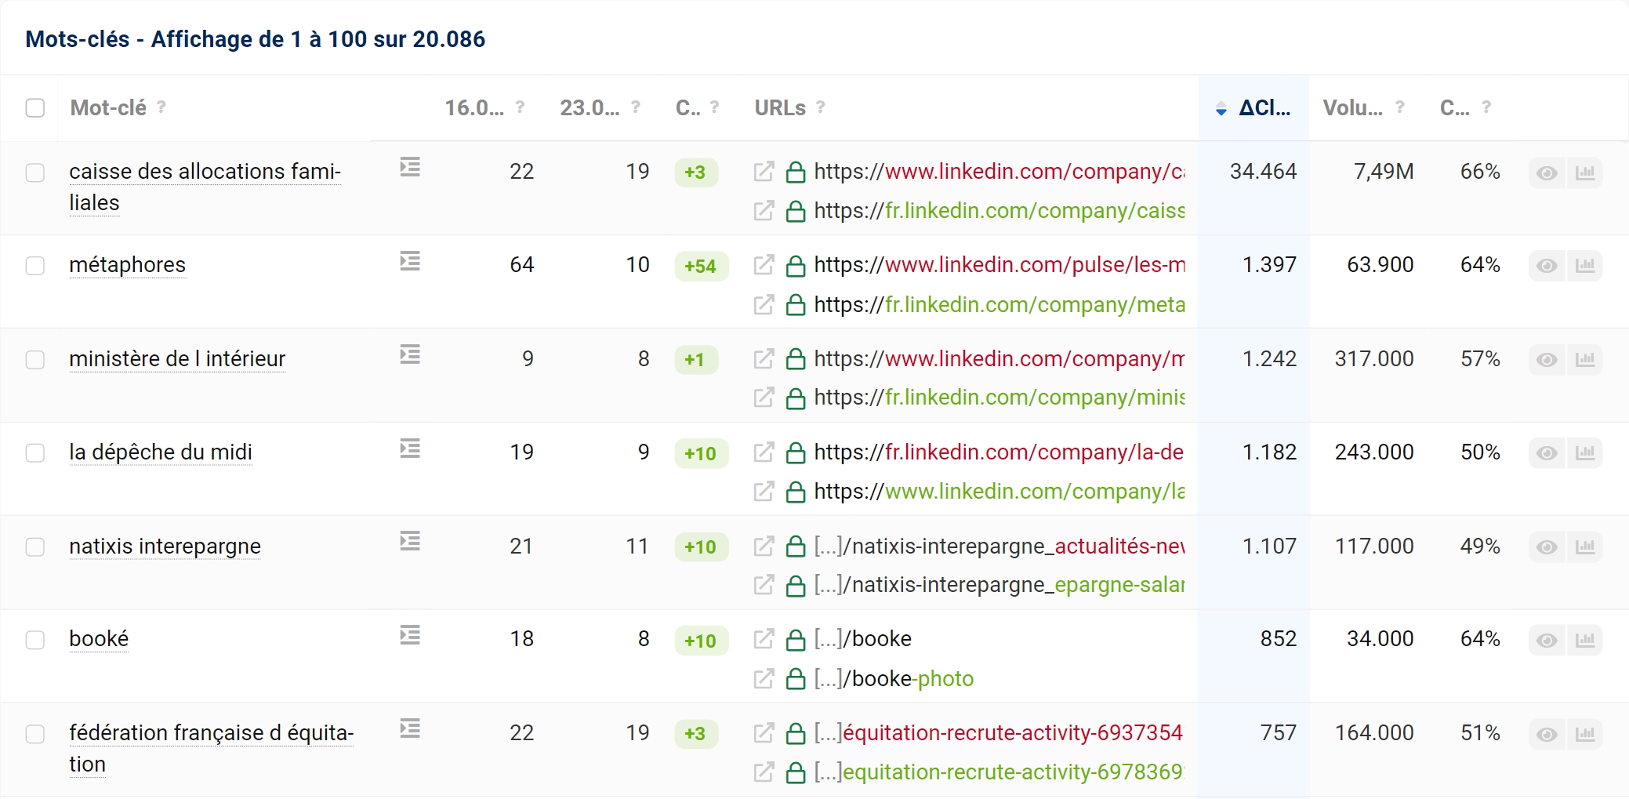Open row expander for ministère de l intérieur
Viewport: 1629px width, 799px height.
point(410,354)
